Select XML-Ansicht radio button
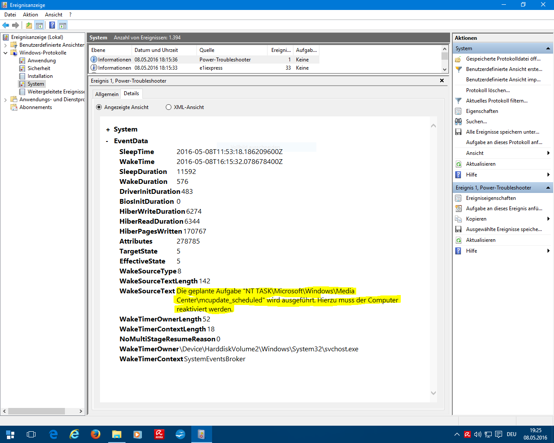The image size is (554, 443). tap(169, 107)
